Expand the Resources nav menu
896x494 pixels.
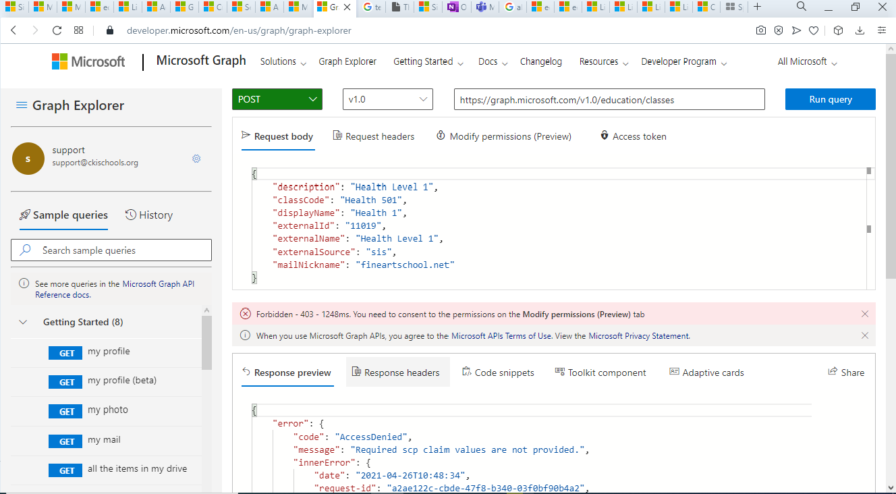604,61
